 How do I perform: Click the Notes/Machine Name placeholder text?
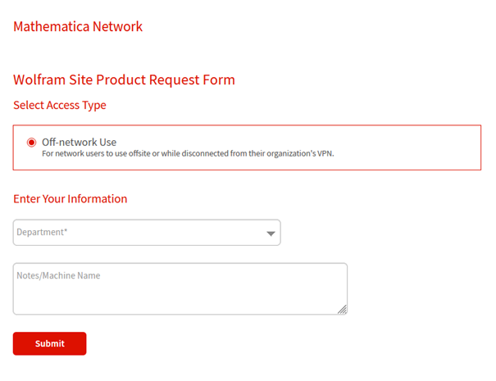(58, 276)
